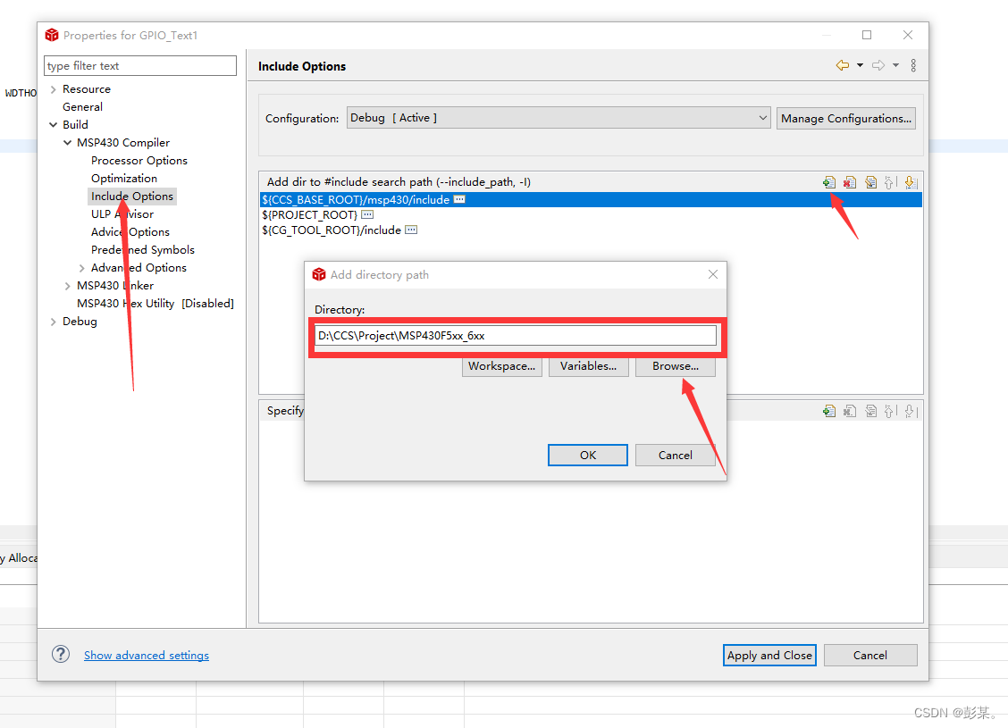Viewport: 1008px width, 728px height.
Task: Expand the MSP430 Linker node
Action: pyautogui.click(x=68, y=286)
